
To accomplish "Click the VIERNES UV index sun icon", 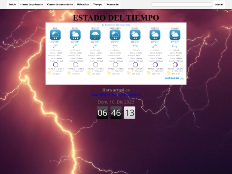I will (149, 73).
